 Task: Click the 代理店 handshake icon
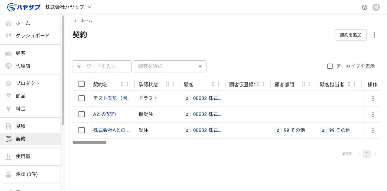(8, 66)
